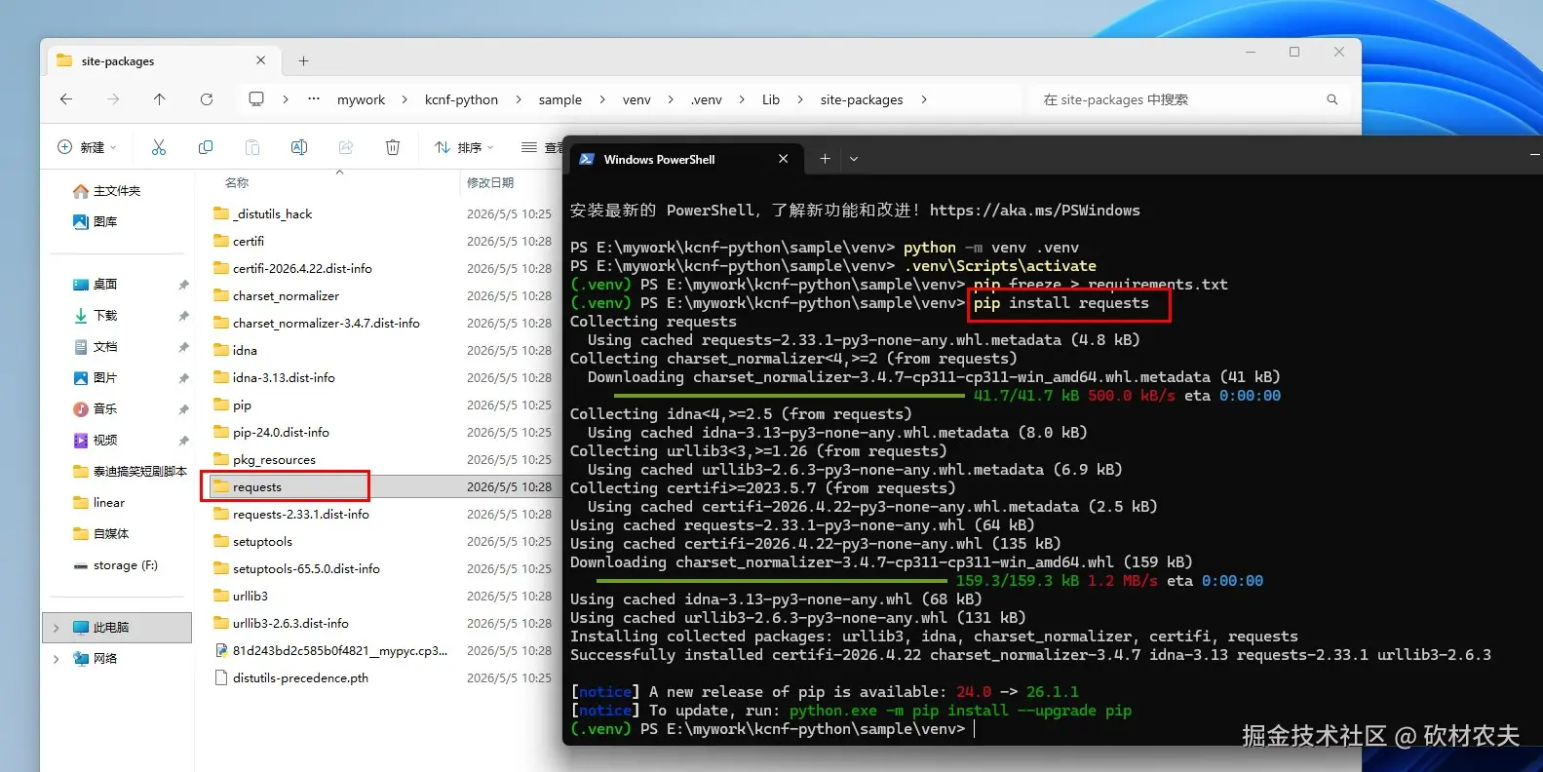
Task: Open 音乐 in the sidebar
Action: (96, 409)
